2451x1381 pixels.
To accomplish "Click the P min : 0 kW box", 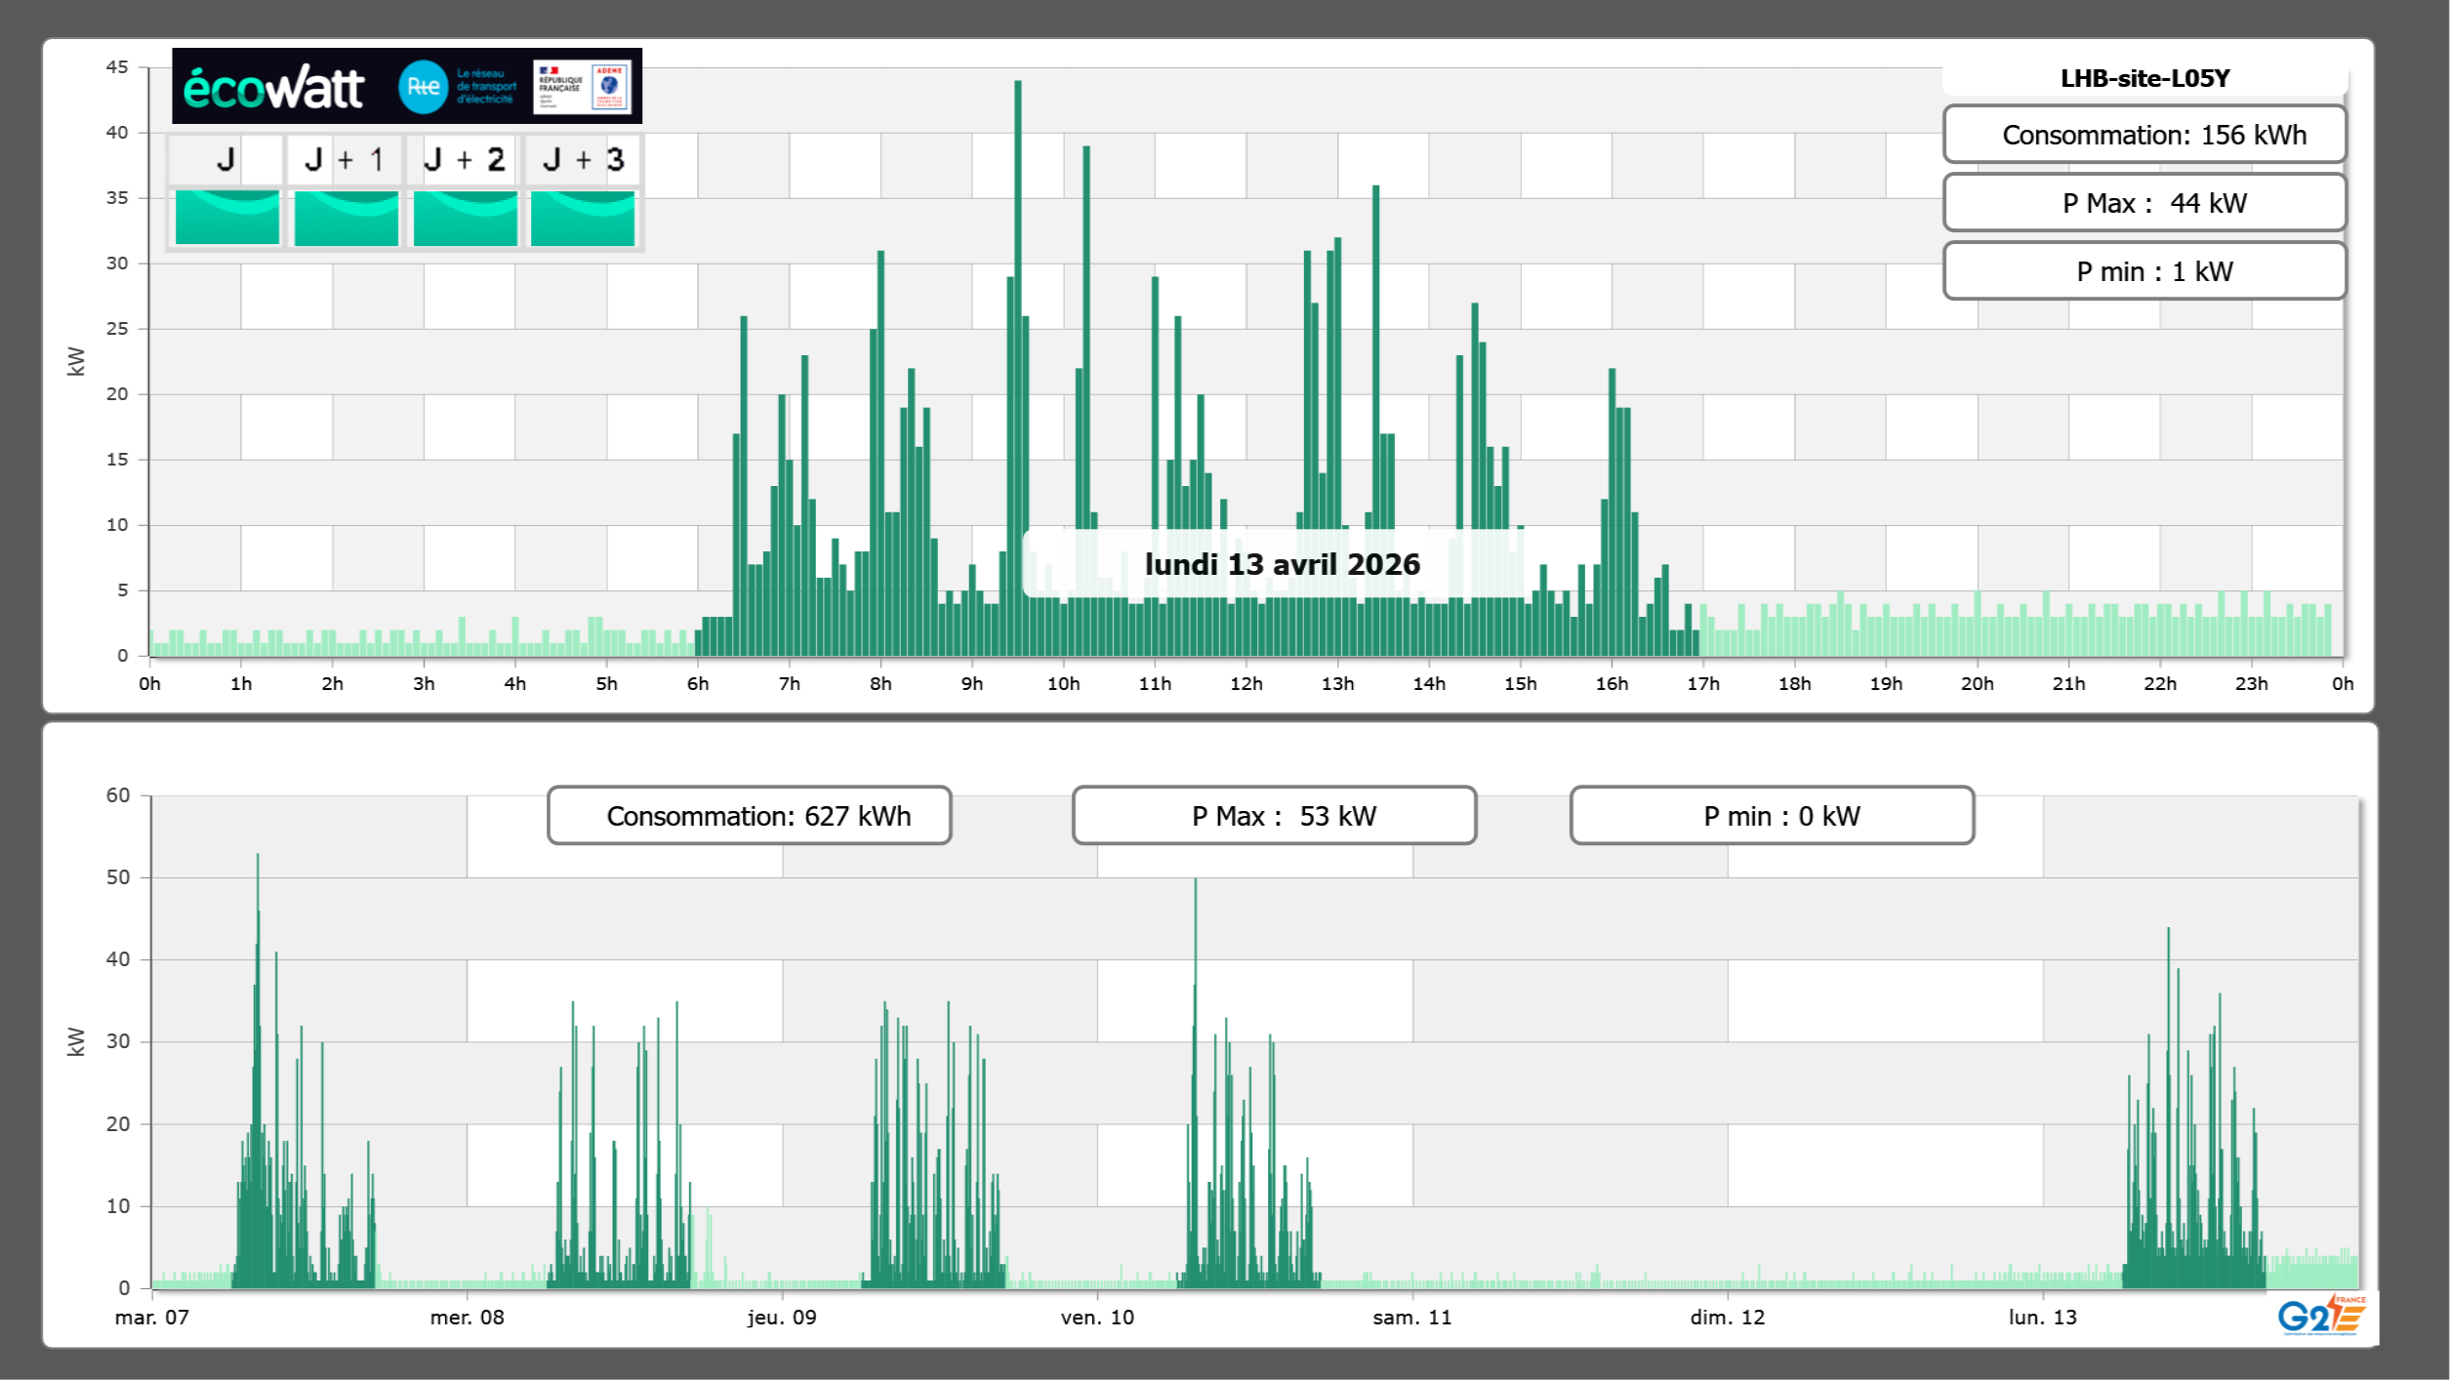I will pyautogui.click(x=1772, y=816).
